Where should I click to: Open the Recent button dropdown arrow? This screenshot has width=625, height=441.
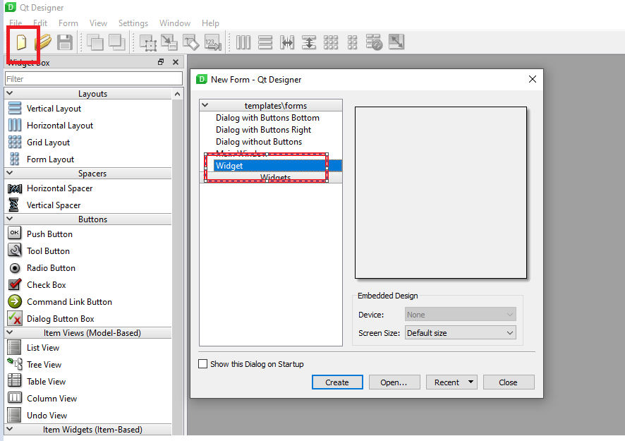coord(471,382)
